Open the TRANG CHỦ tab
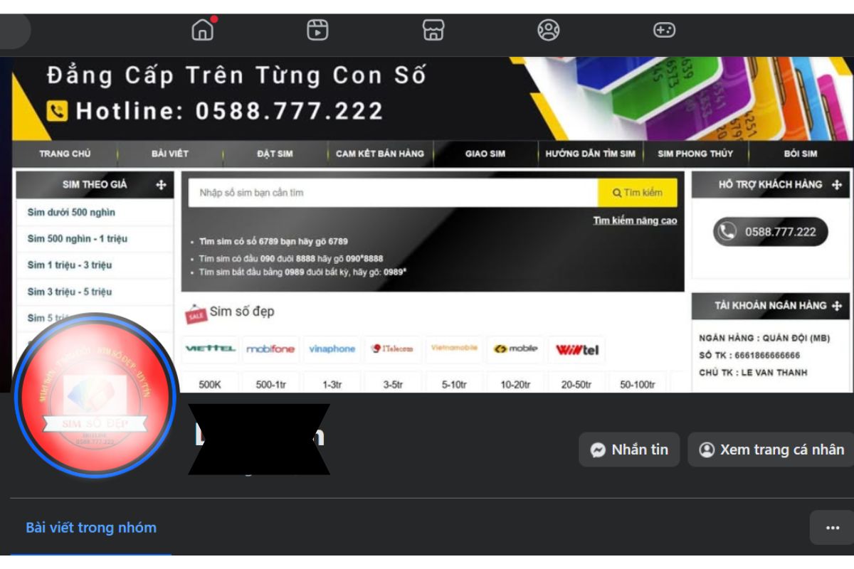Viewport: 854px width, 569px height. (64, 153)
